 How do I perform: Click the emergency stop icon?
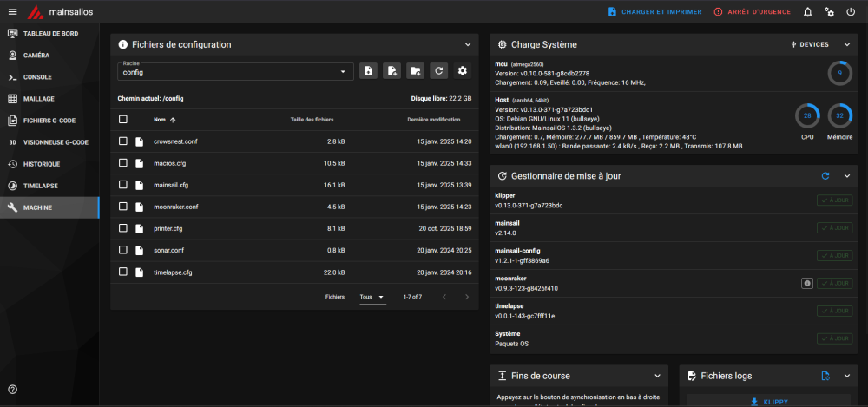[x=718, y=11]
